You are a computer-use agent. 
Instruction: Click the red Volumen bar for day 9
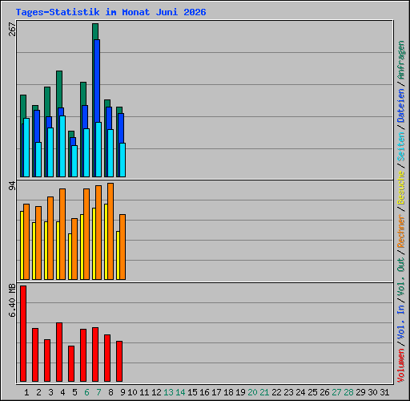coord(119,361)
